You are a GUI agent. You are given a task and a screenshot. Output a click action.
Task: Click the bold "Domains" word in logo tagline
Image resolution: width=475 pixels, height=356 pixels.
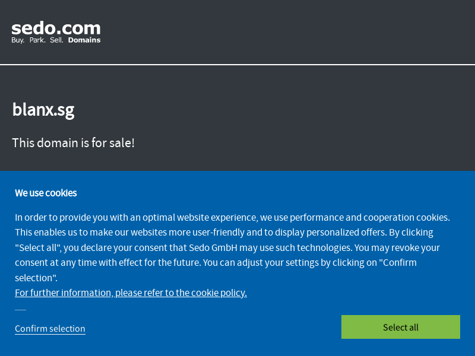[x=84, y=40]
